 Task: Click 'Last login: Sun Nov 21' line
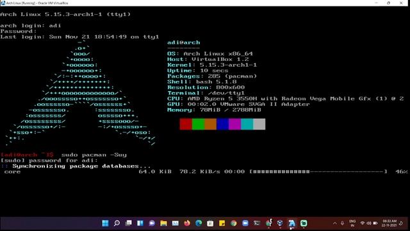tap(79, 37)
